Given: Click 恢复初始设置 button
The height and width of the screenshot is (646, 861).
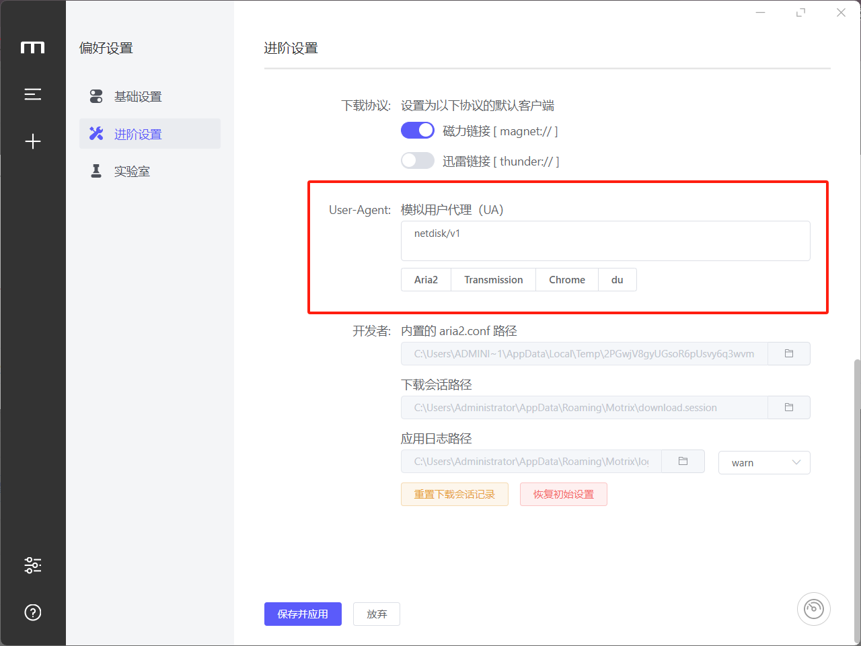Looking at the screenshot, I should (x=564, y=494).
